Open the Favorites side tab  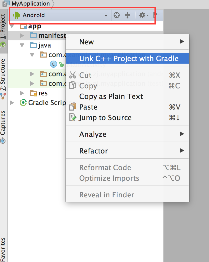(x=3, y=250)
